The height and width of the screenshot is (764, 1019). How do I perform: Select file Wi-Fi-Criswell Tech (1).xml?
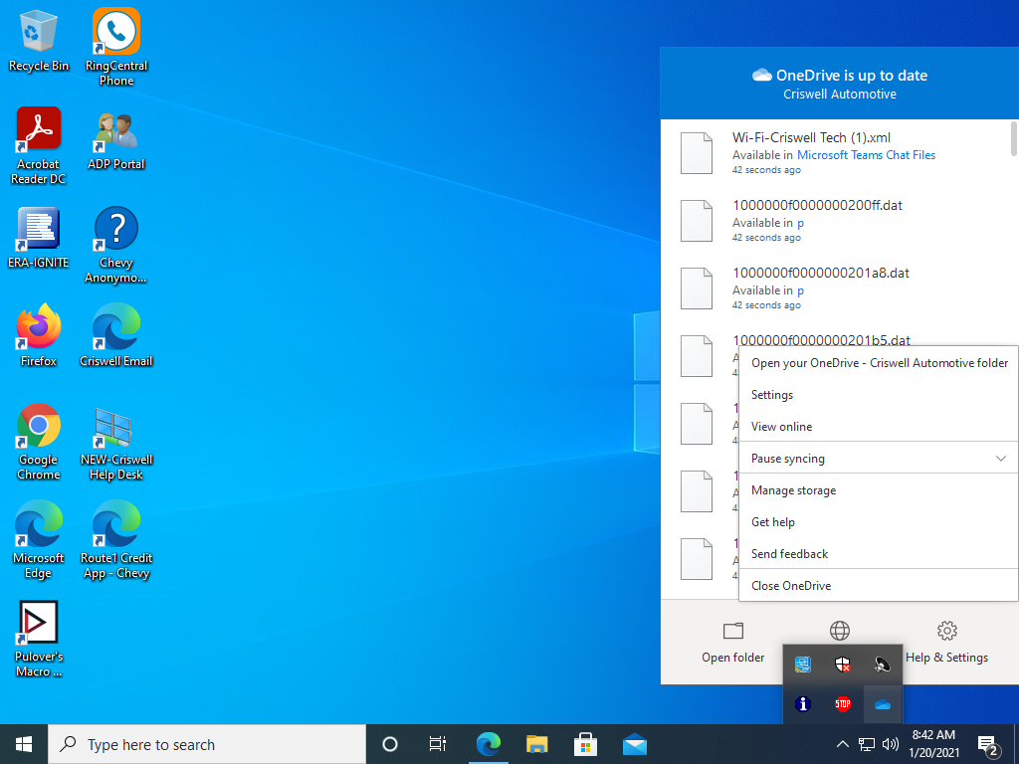click(x=836, y=153)
